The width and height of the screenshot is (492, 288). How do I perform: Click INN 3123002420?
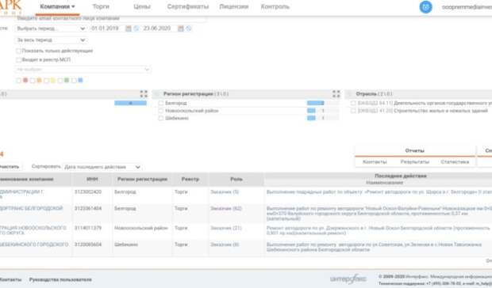[x=88, y=192]
